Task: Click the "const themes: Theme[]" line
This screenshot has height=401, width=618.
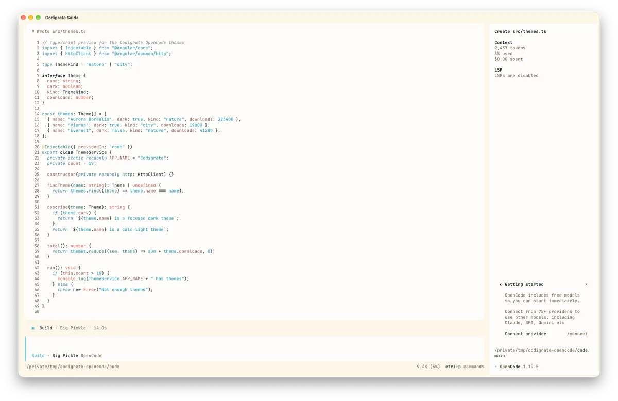Action: (x=74, y=114)
